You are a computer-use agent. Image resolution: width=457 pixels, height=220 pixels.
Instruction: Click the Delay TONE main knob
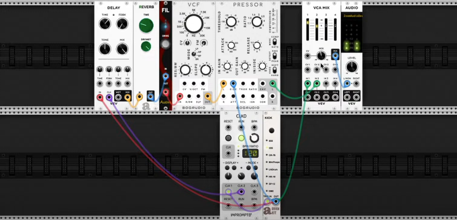tap(105, 49)
